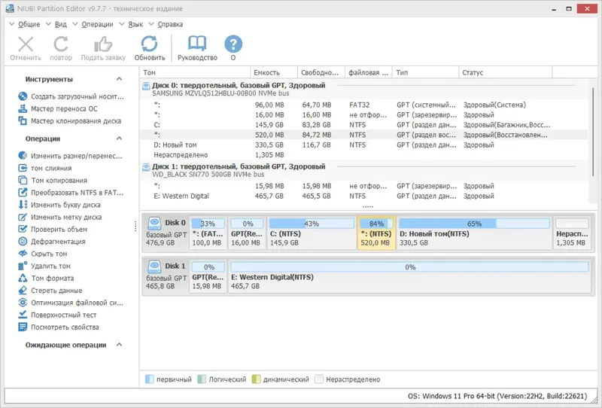Click the Преобразовать NTFS в FAT icon
The height and width of the screenshot is (408, 602).
pyautogui.click(x=23, y=193)
